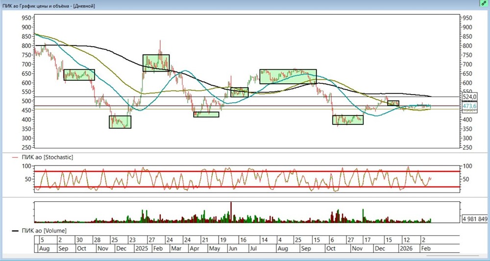Image resolution: width=490 pixels, height=261 pixels.
Task: Click the day label 28 on the time axis
Action: (x=97, y=240)
